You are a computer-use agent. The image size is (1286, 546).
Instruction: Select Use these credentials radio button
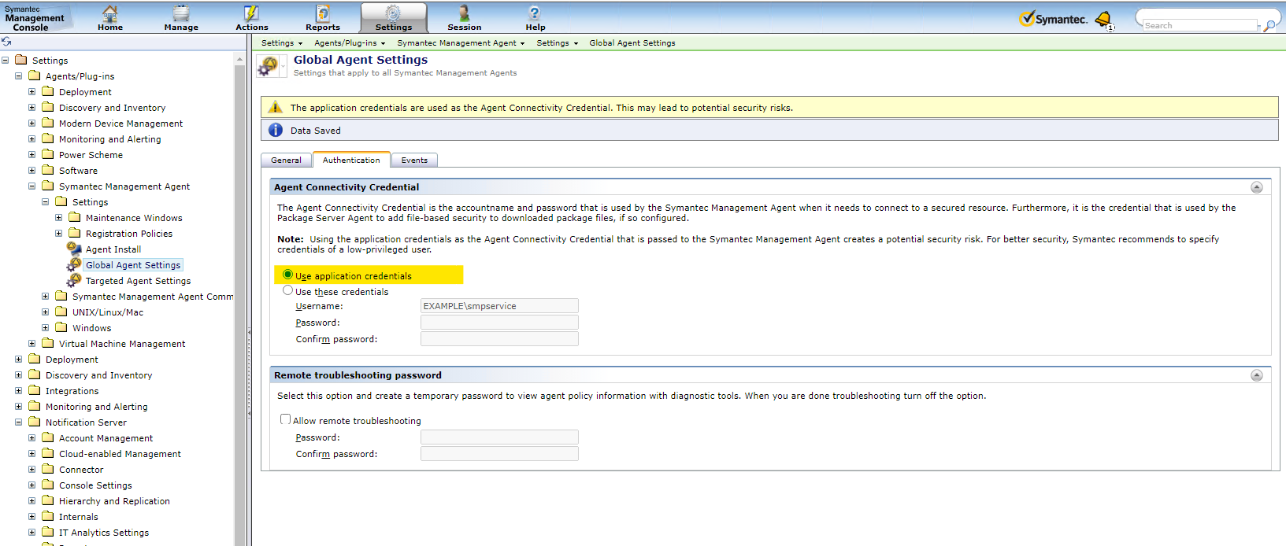pyautogui.click(x=288, y=290)
